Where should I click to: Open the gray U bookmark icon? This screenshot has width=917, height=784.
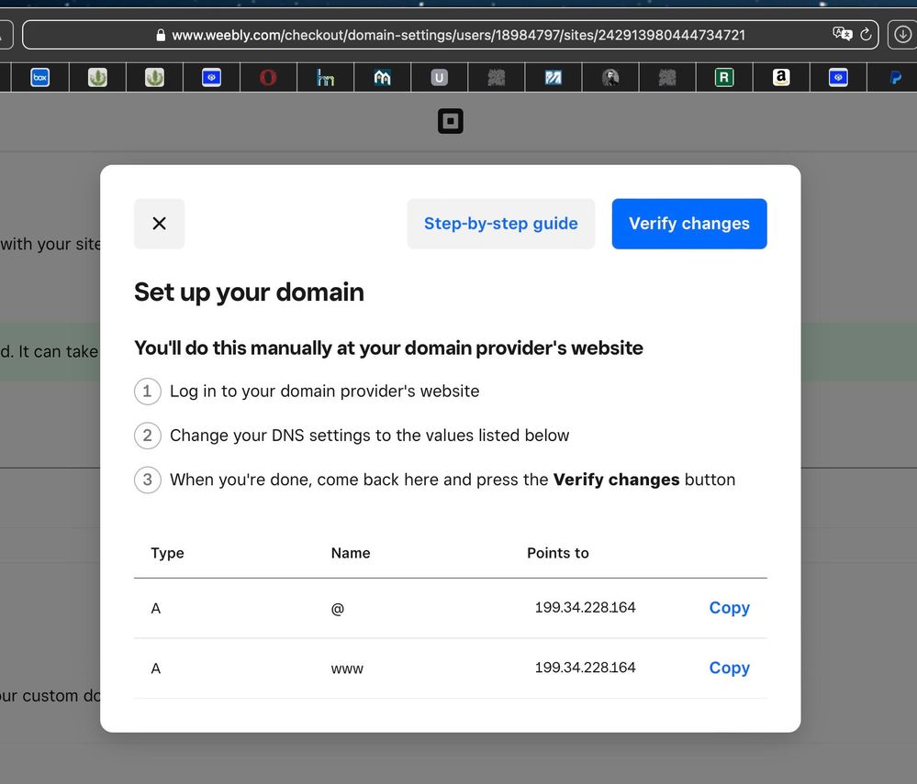[x=439, y=78]
